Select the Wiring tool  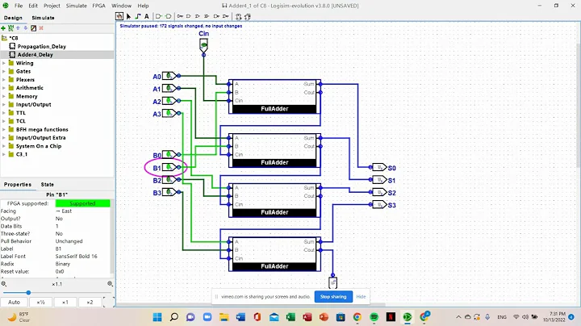pos(138,16)
